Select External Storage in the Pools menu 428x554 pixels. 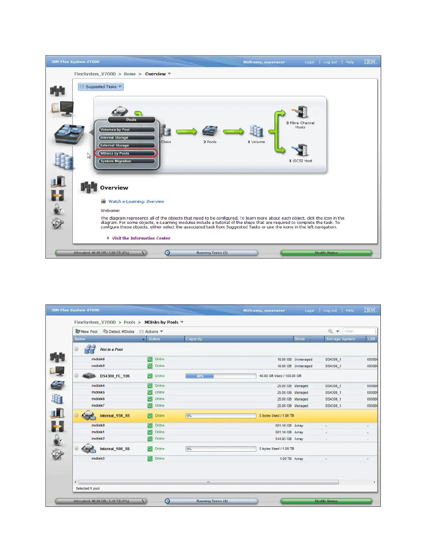[127, 145]
